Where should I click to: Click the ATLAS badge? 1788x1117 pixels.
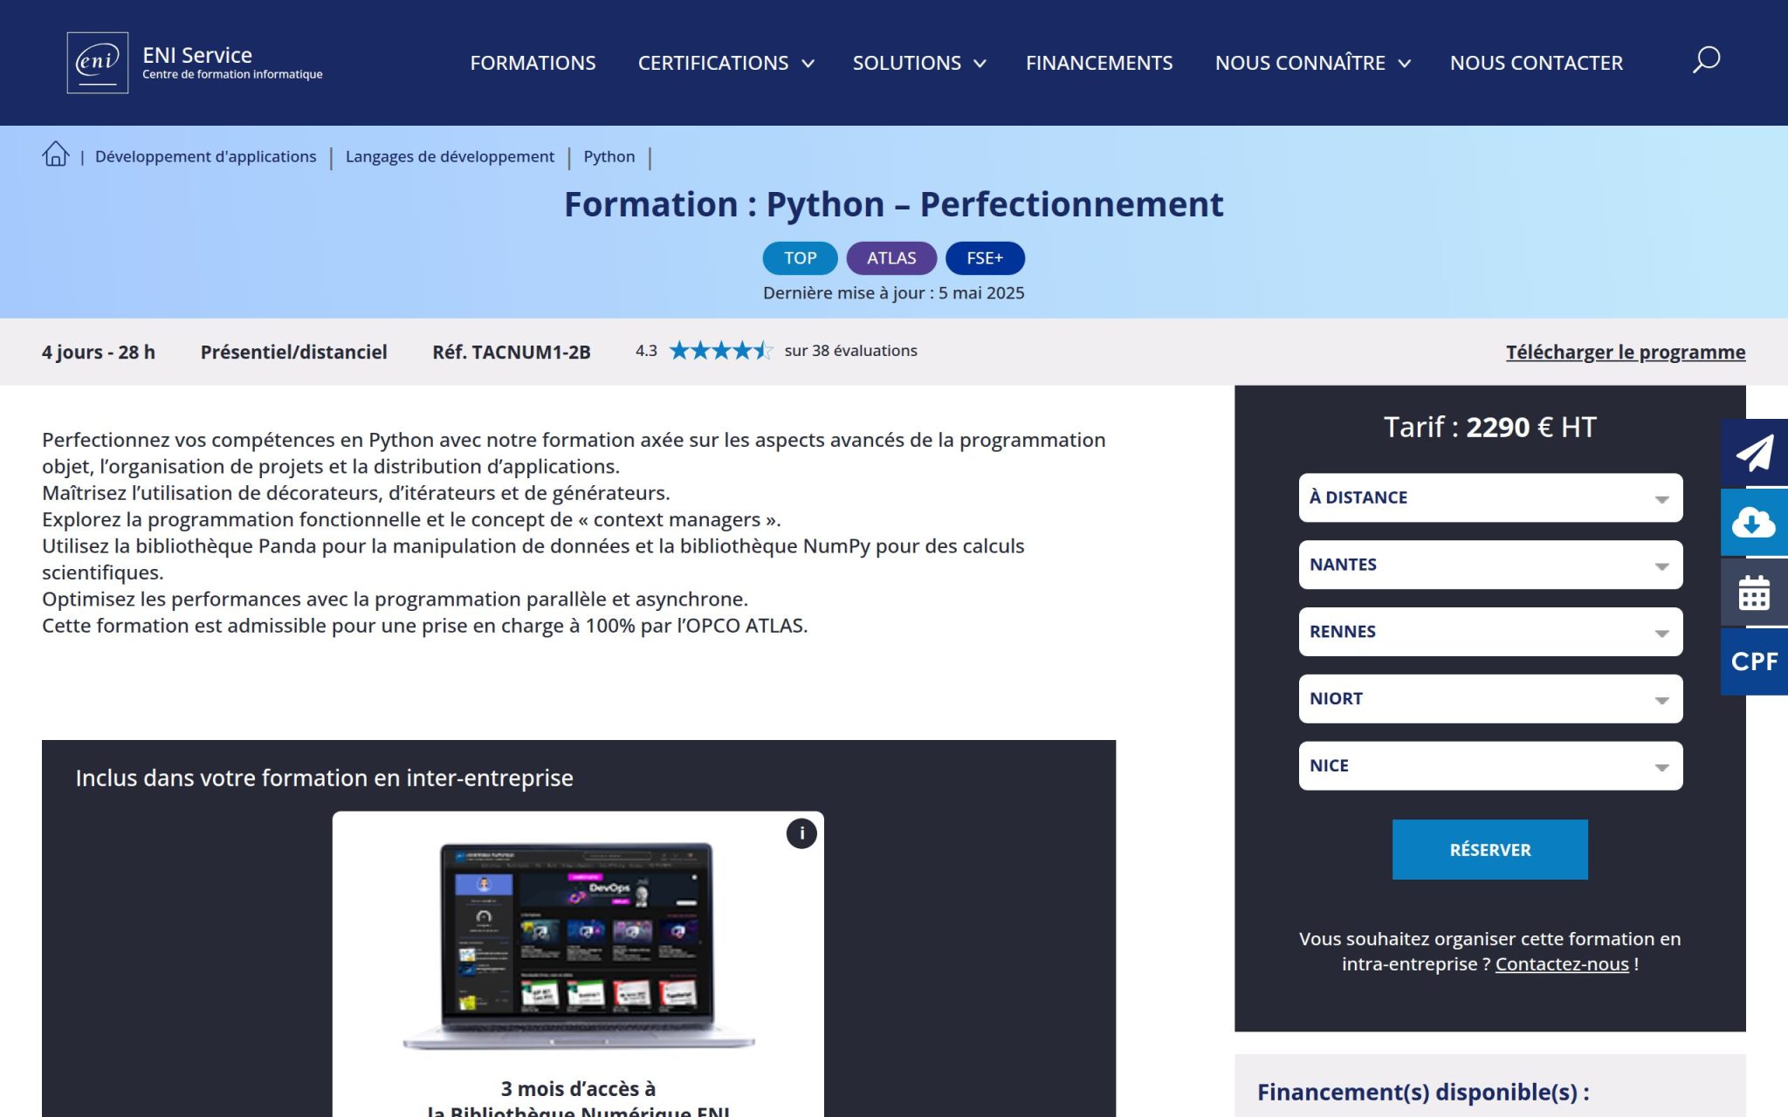[x=891, y=258]
